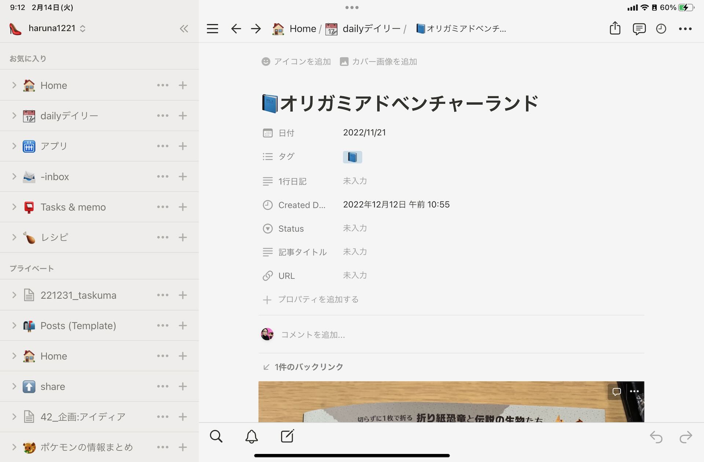This screenshot has height=462, width=704.
Task: Go to dailyデイリー in the breadcrumb
Action: pyautogui.click(x=363, y=29)
